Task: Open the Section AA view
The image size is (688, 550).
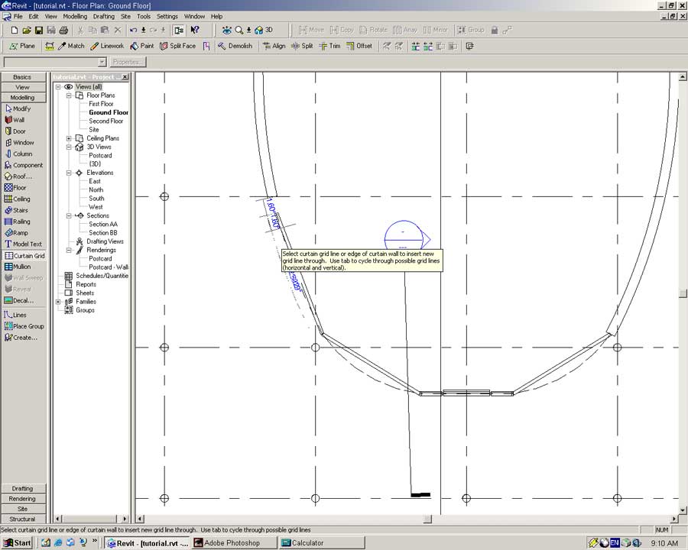Action: coord(103,225)
